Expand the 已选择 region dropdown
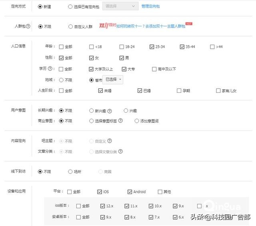 tap(113, 80)
